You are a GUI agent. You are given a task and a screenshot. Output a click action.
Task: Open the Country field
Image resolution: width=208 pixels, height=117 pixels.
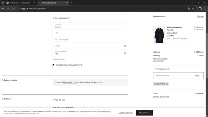(90, 26)
